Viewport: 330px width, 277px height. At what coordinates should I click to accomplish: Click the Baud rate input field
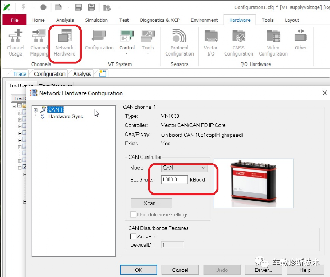[175, 180]
